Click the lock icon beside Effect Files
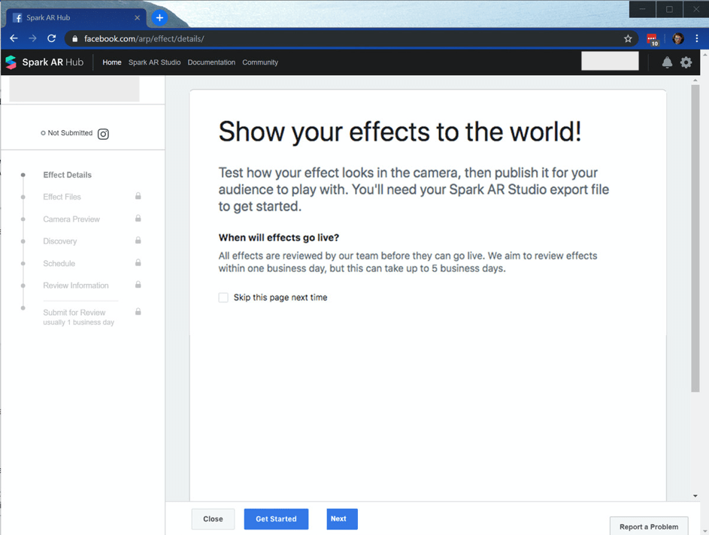This screenshot has height=535, width=709. coord(138,196)
